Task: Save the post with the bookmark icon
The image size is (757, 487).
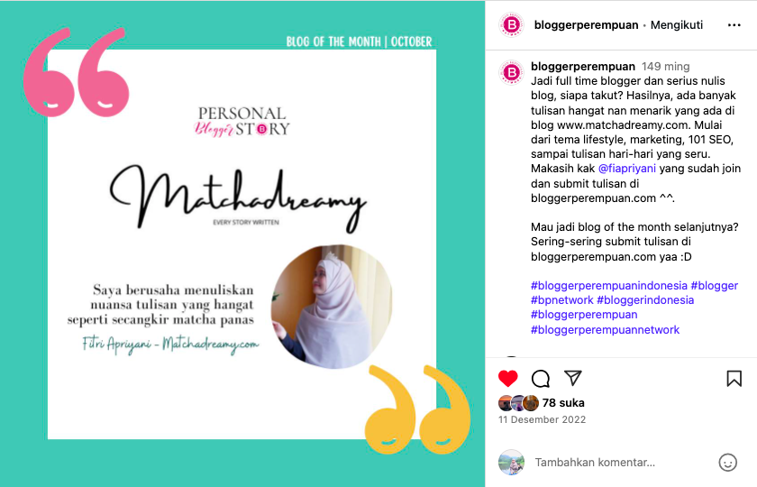Action: 734,378
